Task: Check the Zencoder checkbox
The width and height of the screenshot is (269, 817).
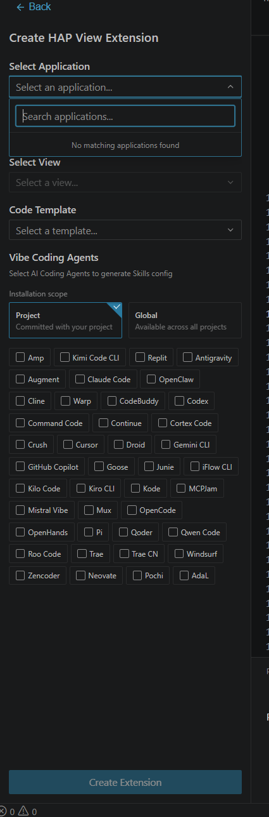Action: [x=21, y=576]
